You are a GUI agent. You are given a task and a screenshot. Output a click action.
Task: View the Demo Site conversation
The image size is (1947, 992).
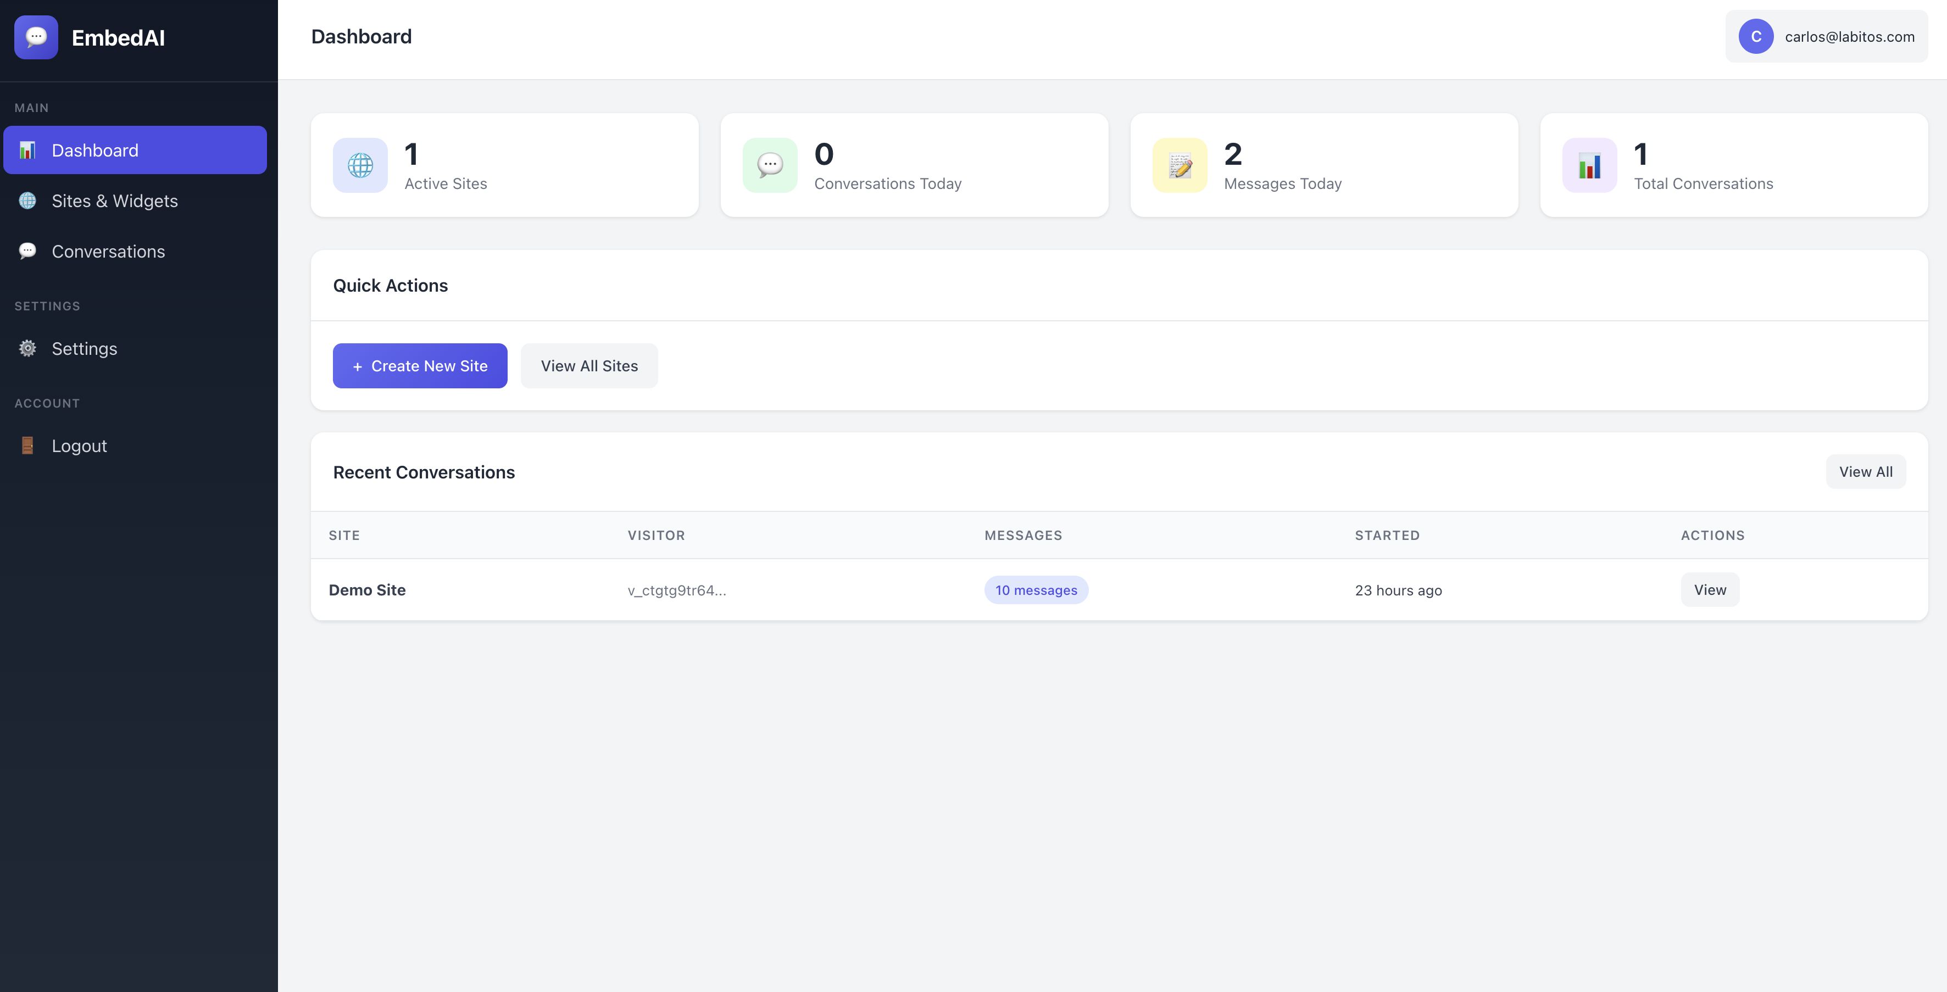click(1709, 590)
